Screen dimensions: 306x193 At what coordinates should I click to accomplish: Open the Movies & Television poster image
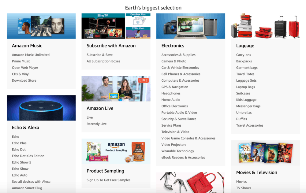[265, 153]
